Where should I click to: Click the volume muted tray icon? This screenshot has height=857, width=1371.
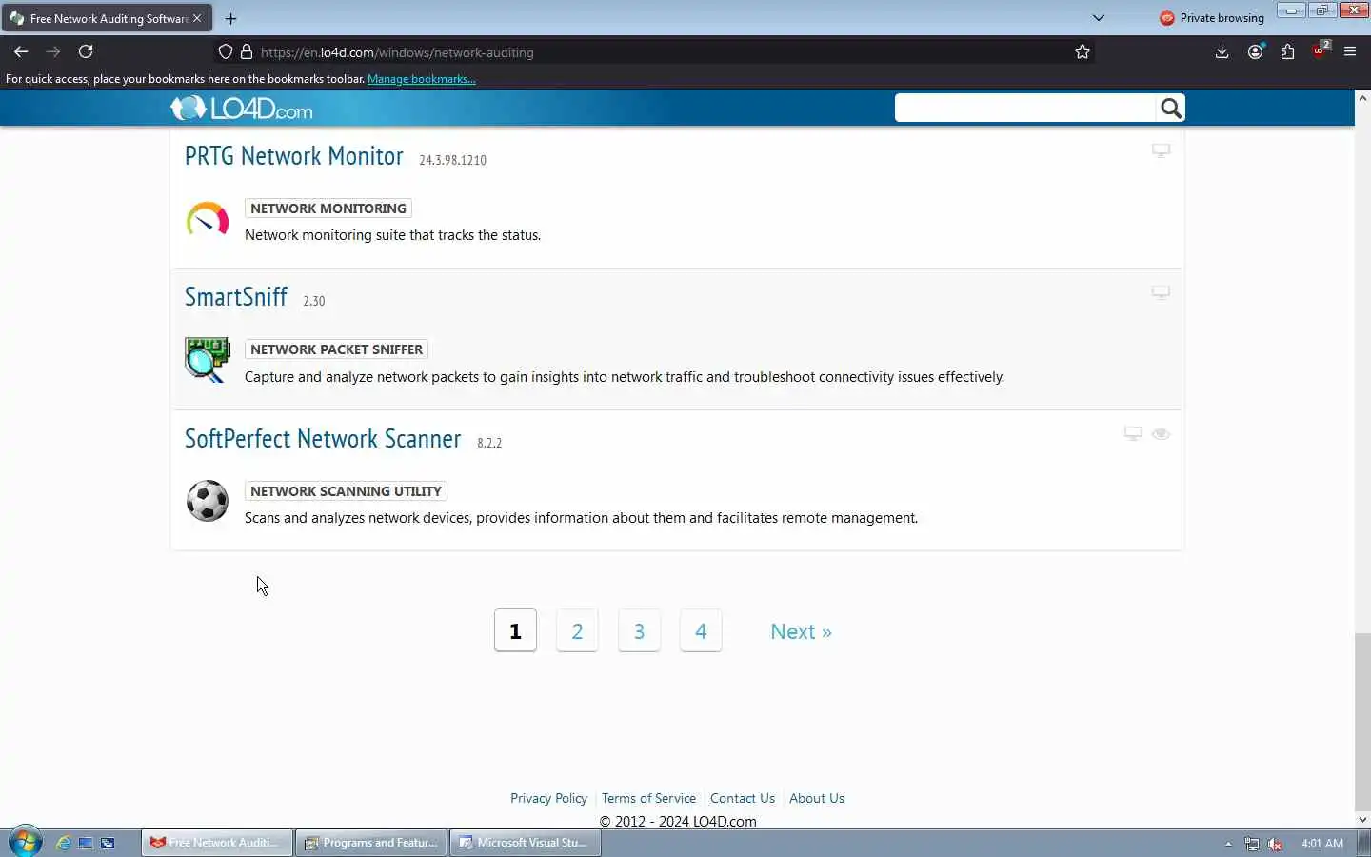click(1275, 844)
